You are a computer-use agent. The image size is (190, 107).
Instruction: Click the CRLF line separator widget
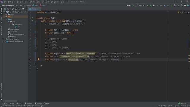click(165, 106)
